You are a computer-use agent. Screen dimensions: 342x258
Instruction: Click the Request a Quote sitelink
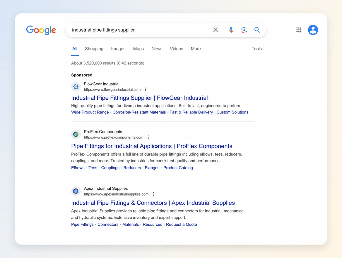point(182,225)
